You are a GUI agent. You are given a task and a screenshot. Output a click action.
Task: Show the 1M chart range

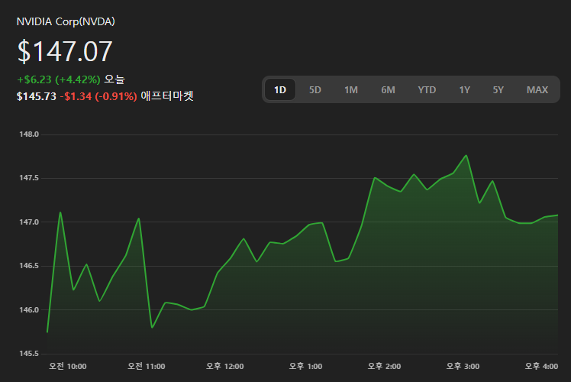point(351,89)
